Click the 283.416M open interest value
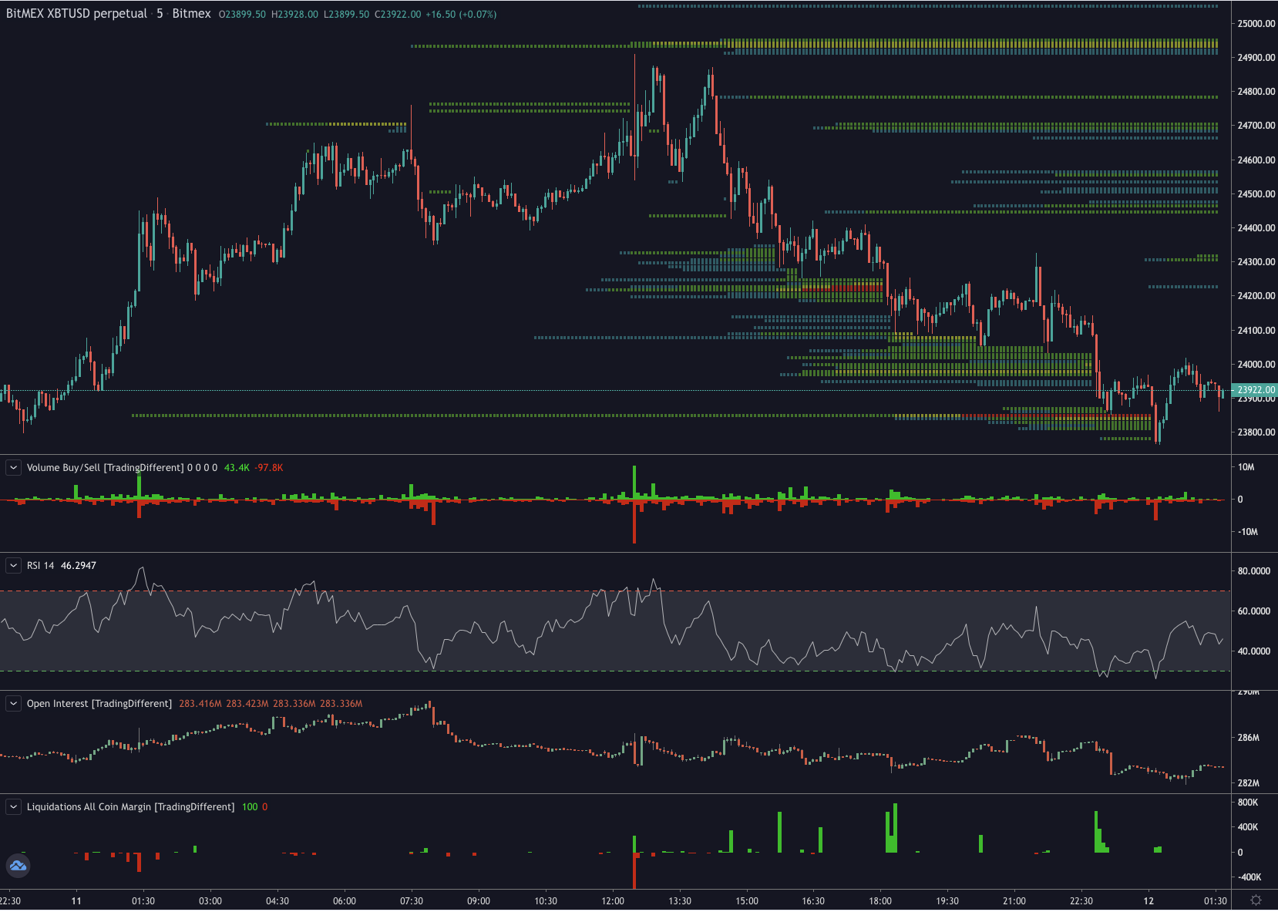The width and height of the screenshot is (1278, 912). point(199,703)
